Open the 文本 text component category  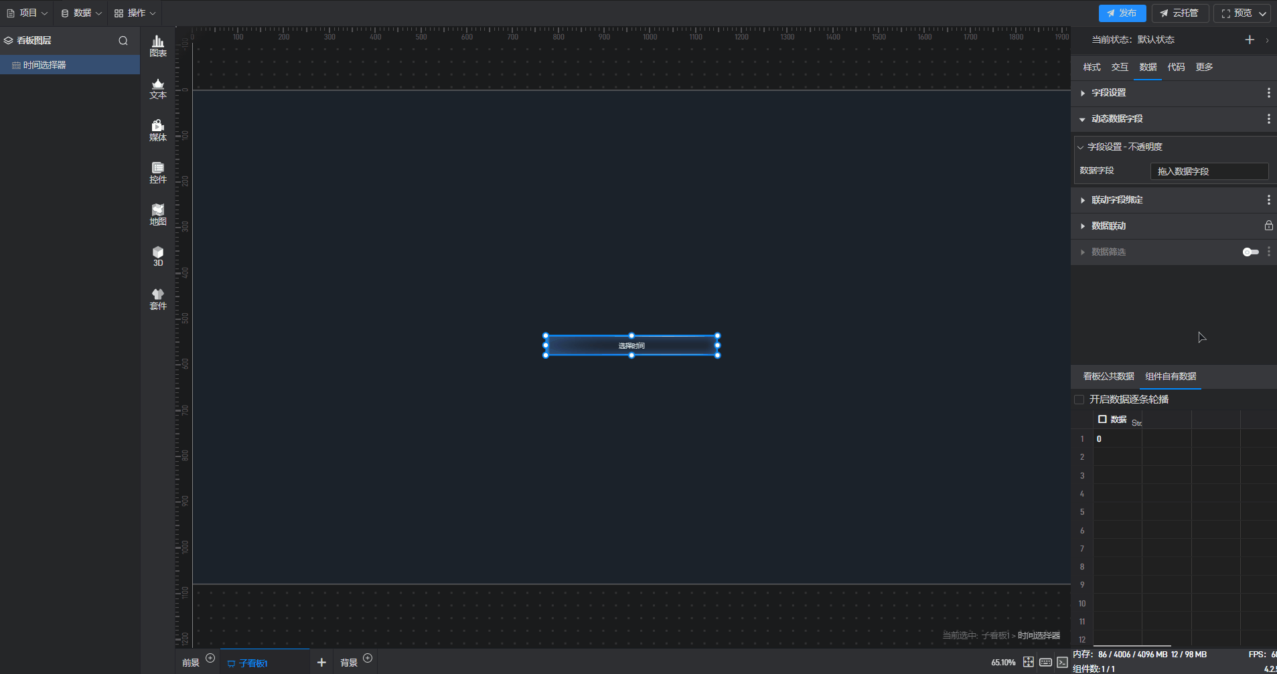click(158, 89)
